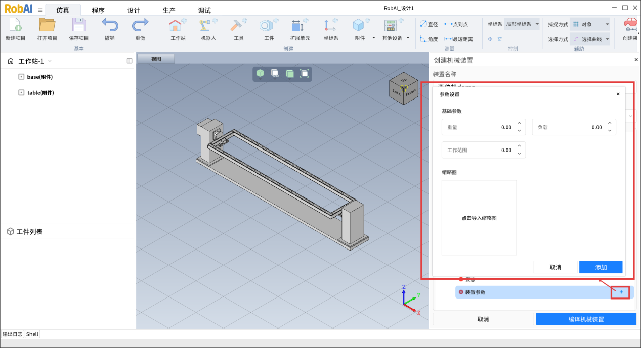
Task: Close the 参数设置 dialog
Action: pyautogui.click(x=618, y=94)
